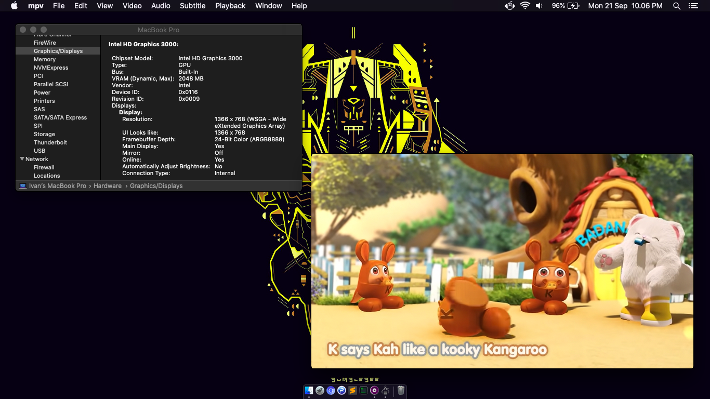Select Thunderbolt in the sidebar
This screenshot has height=399, width=710.
click(50, 142)
